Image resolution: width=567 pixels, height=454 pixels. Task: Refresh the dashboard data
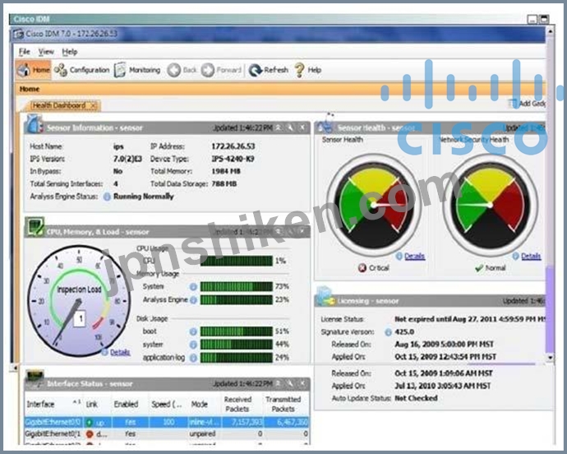click(269, 70)
